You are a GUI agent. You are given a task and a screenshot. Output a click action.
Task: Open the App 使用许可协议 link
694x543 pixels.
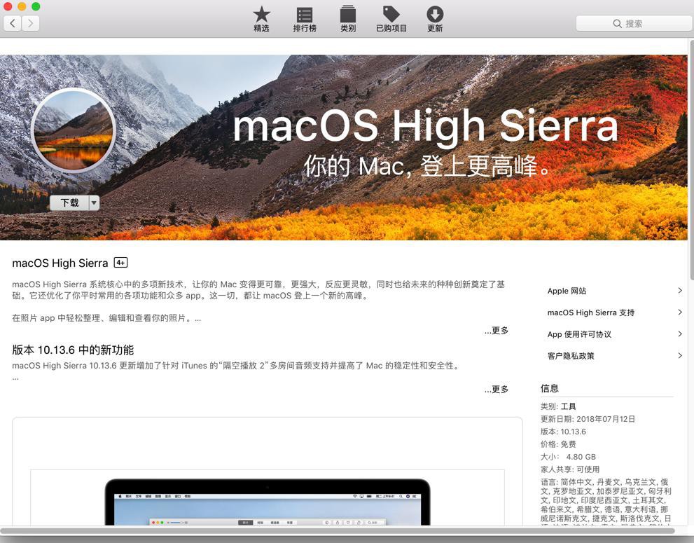(579, 334)
